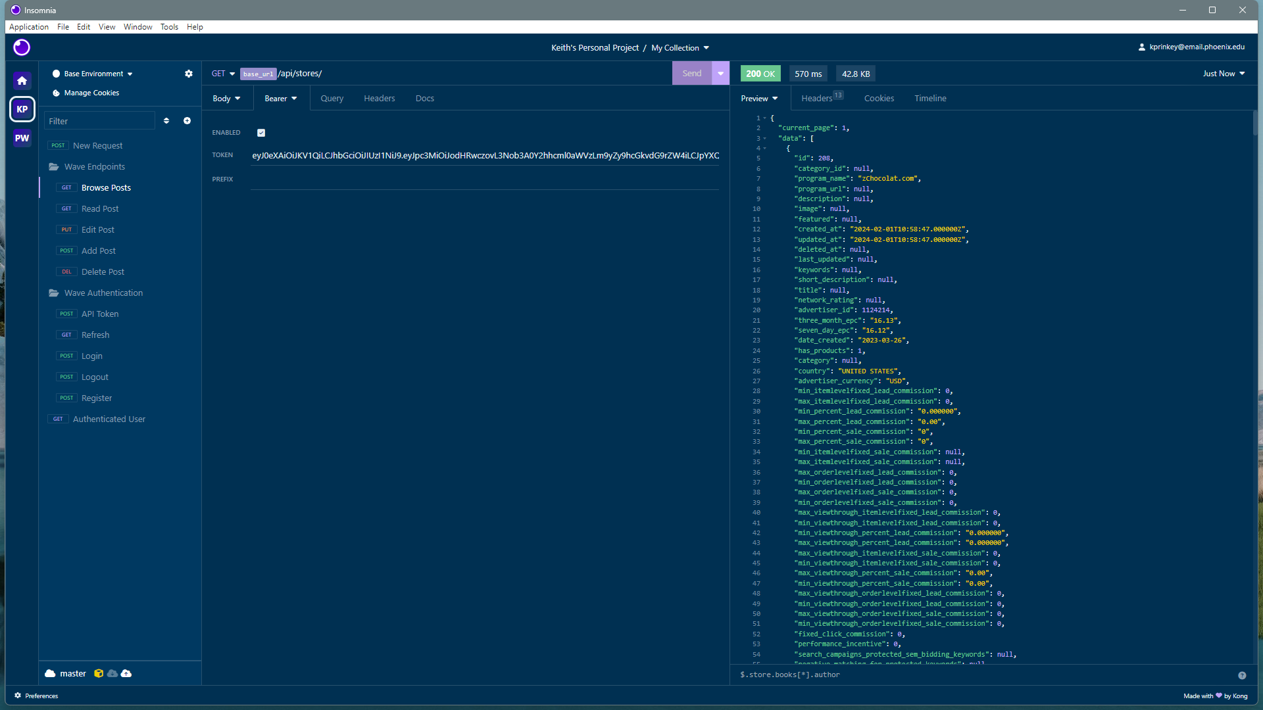Open the Send options dropdown arrow
1263x710 pixels.
point(721,74)
